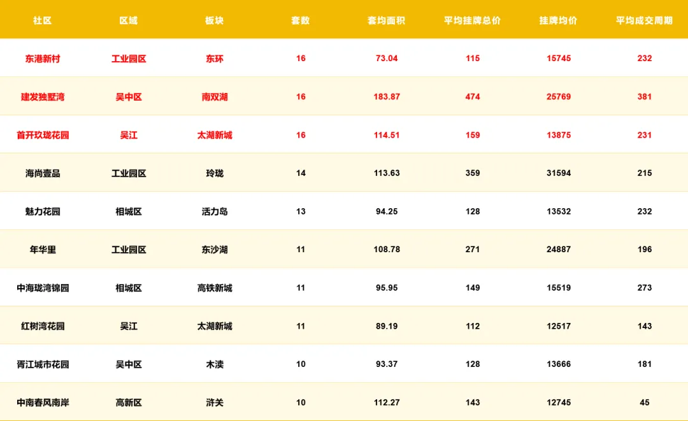Click the 活力岛 block cell
Screen dimensions: 688x421
[215, 211]
